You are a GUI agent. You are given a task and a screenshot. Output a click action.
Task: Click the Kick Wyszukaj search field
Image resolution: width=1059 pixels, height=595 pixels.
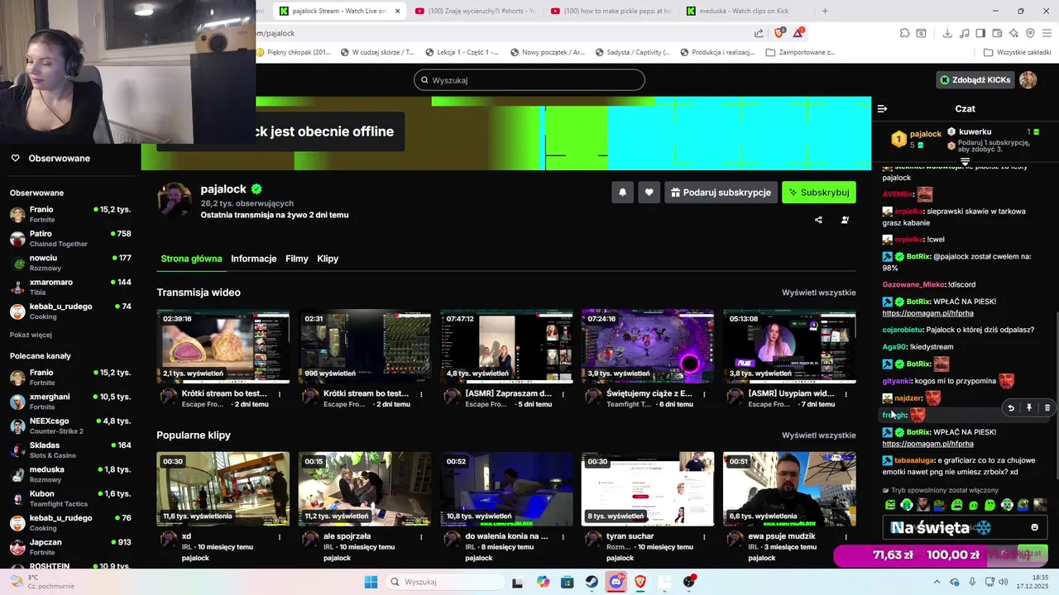[x=529, y=80]
